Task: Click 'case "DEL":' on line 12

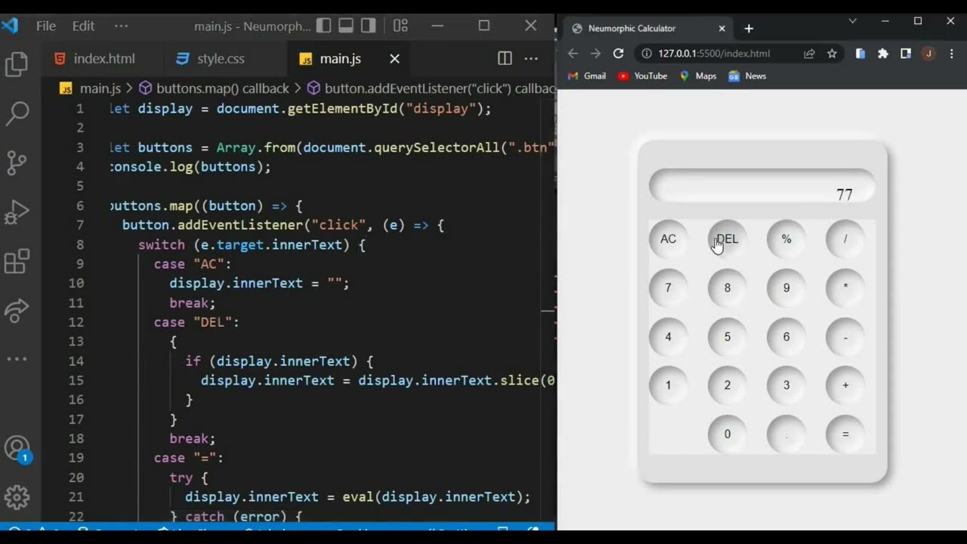Action: 196,322
